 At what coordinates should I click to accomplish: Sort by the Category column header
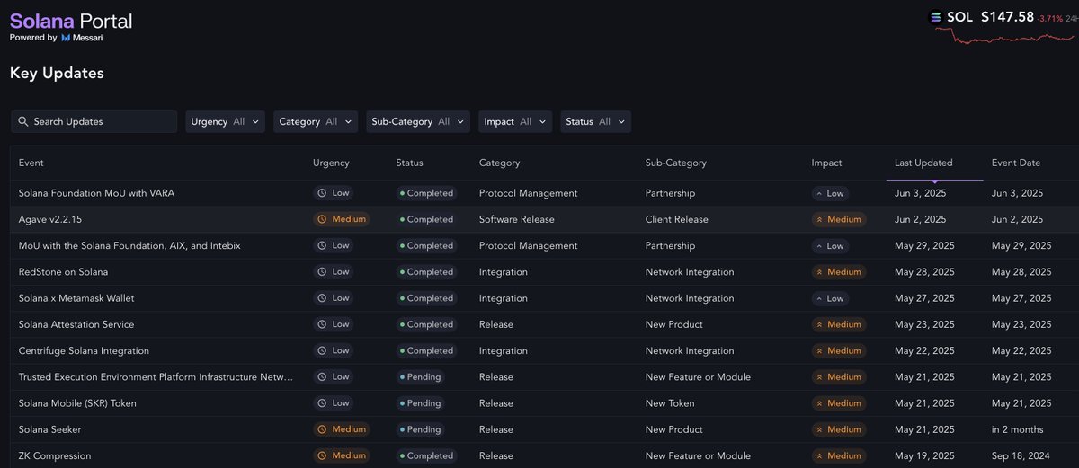tap(500, 163)
